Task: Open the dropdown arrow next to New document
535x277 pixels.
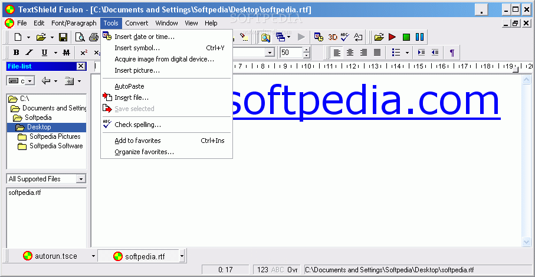Action: pyautogui.click(x=28, y=37)
